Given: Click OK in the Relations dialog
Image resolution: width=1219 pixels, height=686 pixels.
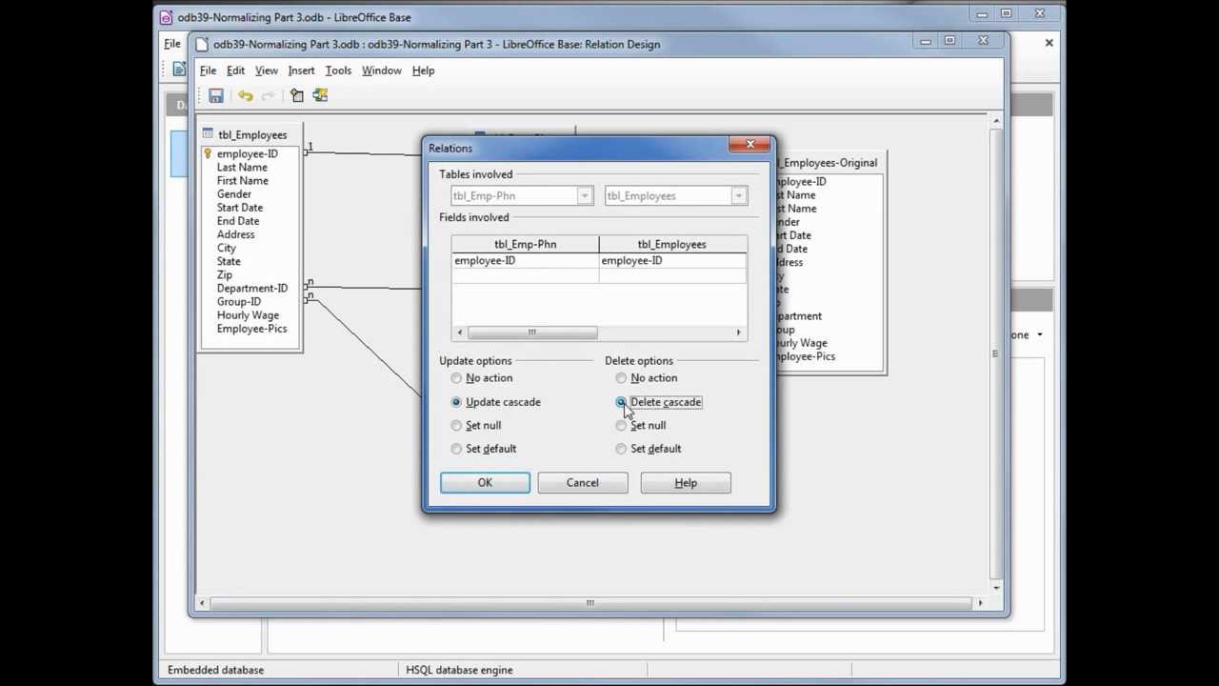Looking at the screenshot, I should coord(485,483).
